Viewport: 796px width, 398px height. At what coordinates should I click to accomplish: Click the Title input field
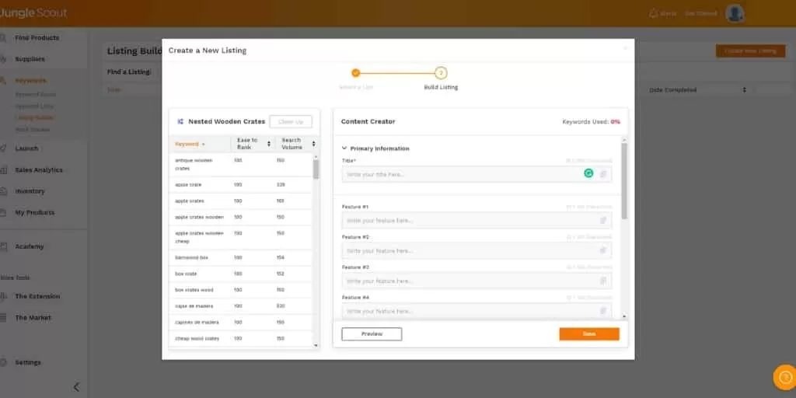pyautogui.click(x=477, y=174)
